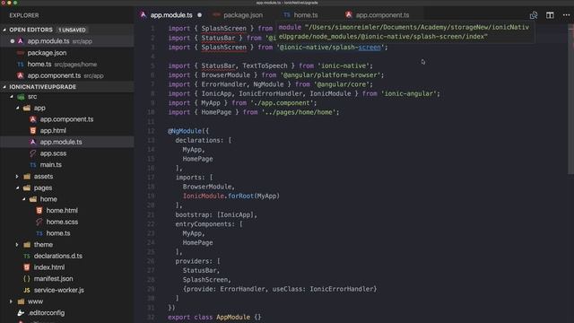Click the @NgModule decorator on line 12

[185, 131]
